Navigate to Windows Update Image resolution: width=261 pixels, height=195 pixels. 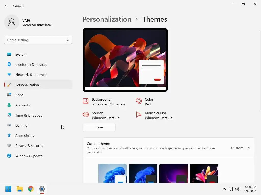(x=38, y=156)
